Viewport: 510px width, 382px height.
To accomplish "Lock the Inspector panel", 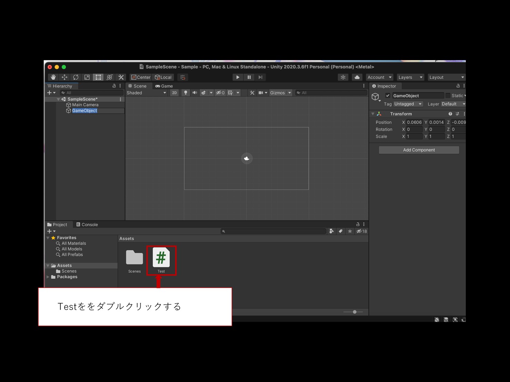I will 458,86.
